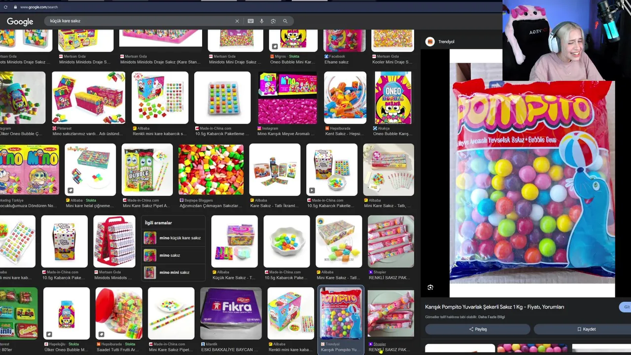Click Kooler Mini Draje Mertsan Gıda caption

pos(392,62)
